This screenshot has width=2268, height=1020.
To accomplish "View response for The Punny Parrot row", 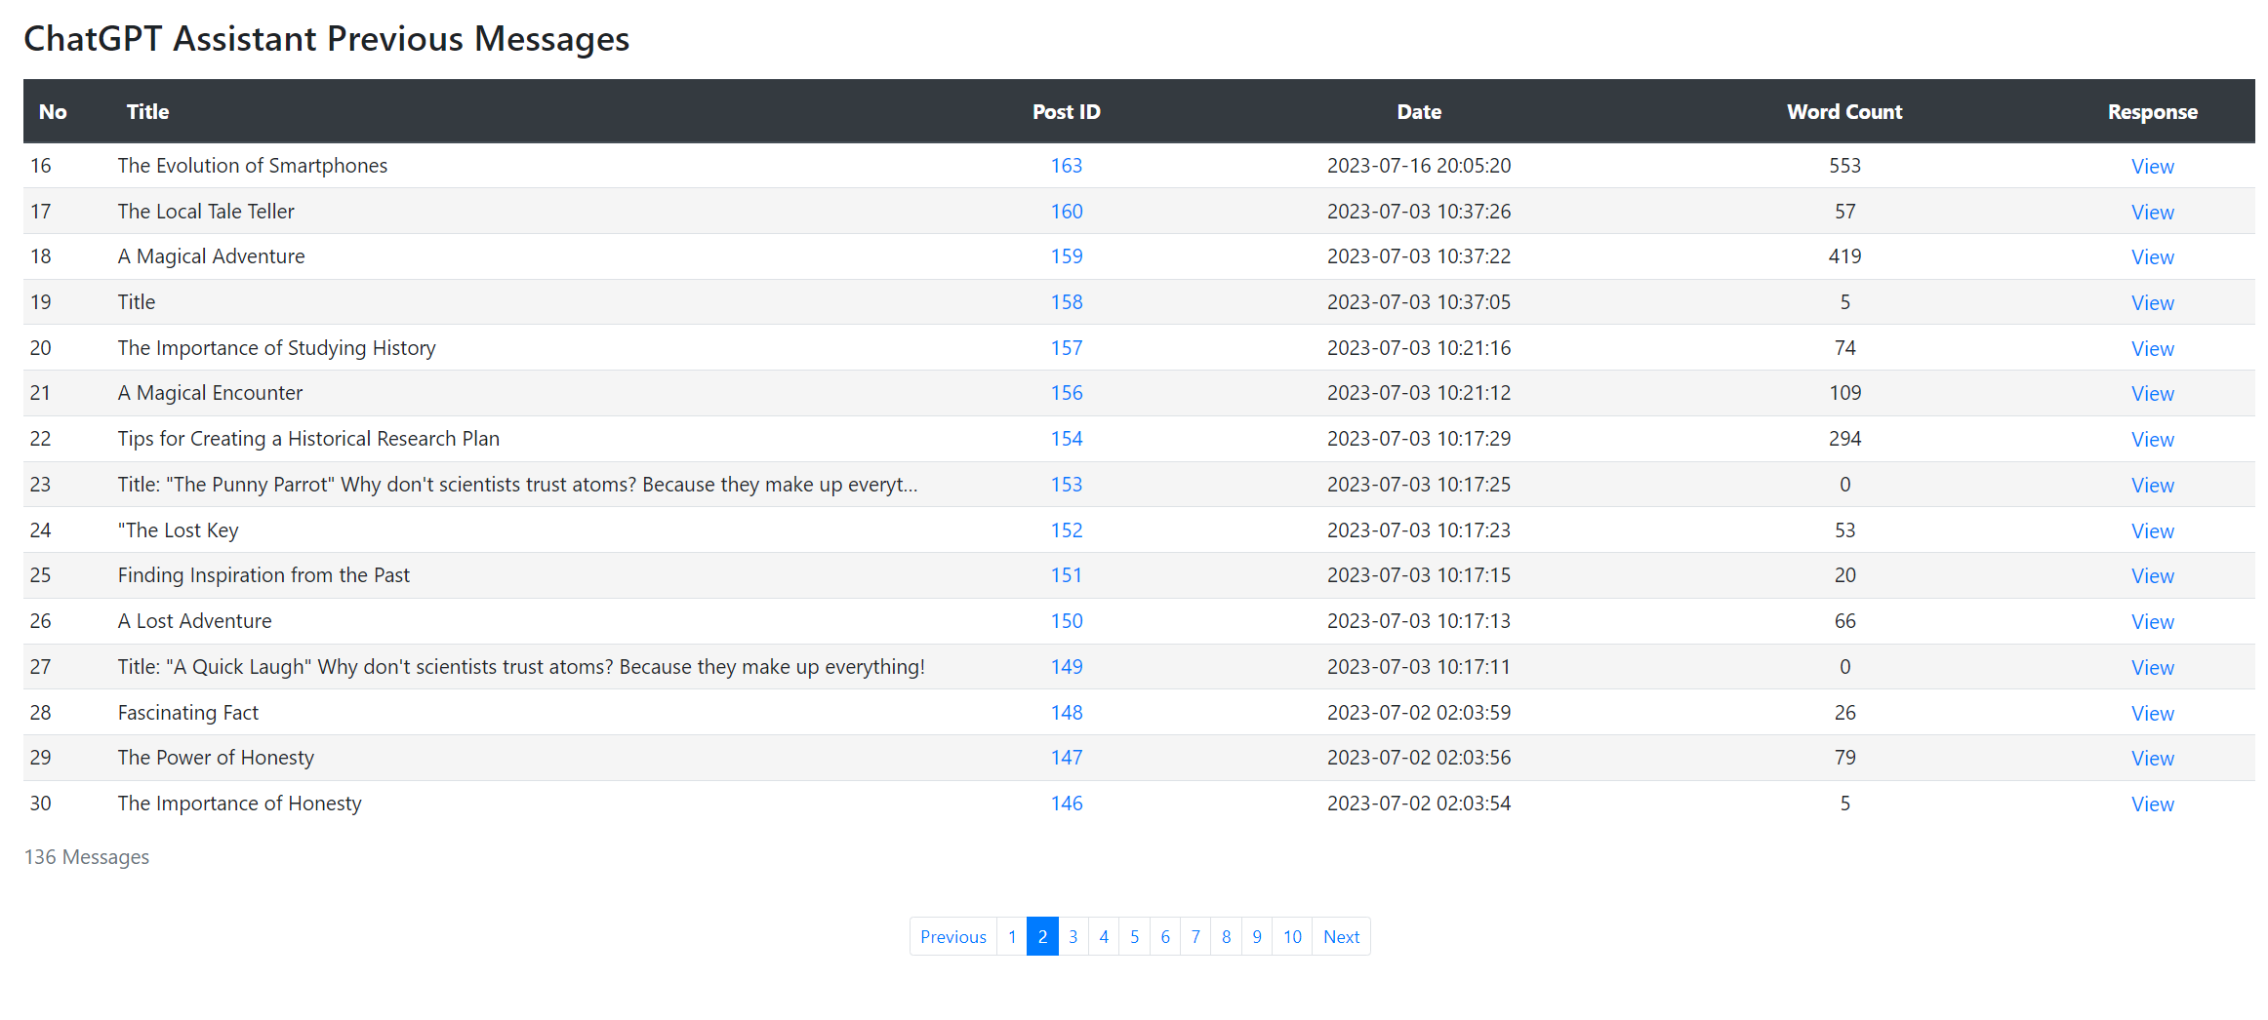I will click(x=2152, y=486).
